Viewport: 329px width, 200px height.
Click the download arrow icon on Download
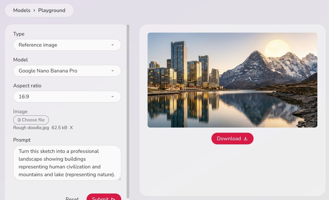[x=245, y=139]
